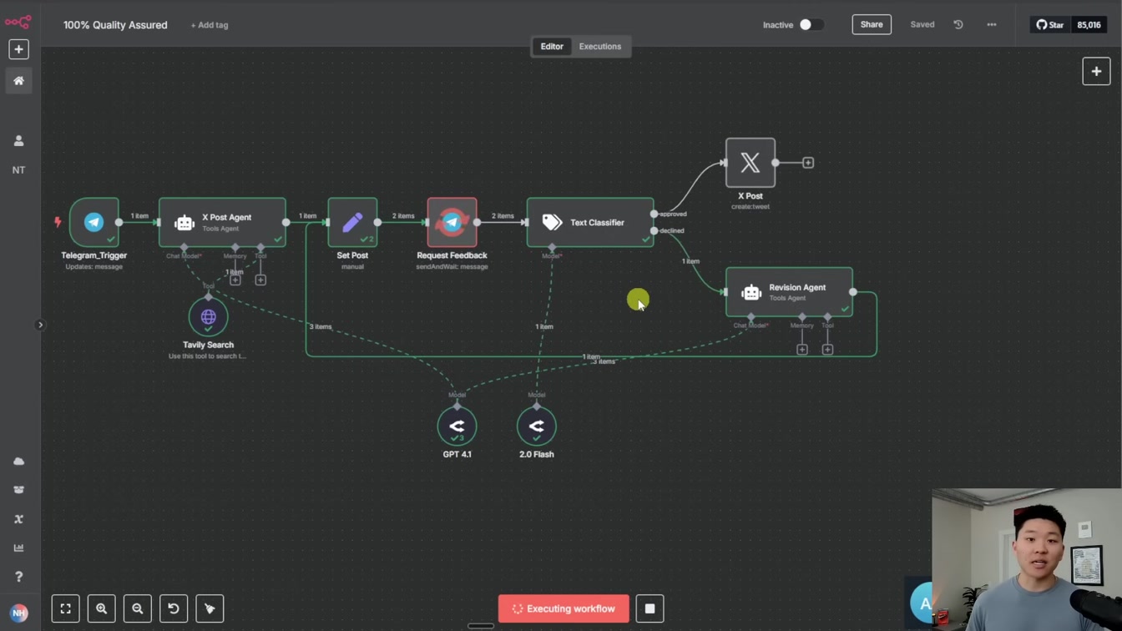Toggle the Inactive workflow switch
The image size is (1122, 631).
(811, 25)
